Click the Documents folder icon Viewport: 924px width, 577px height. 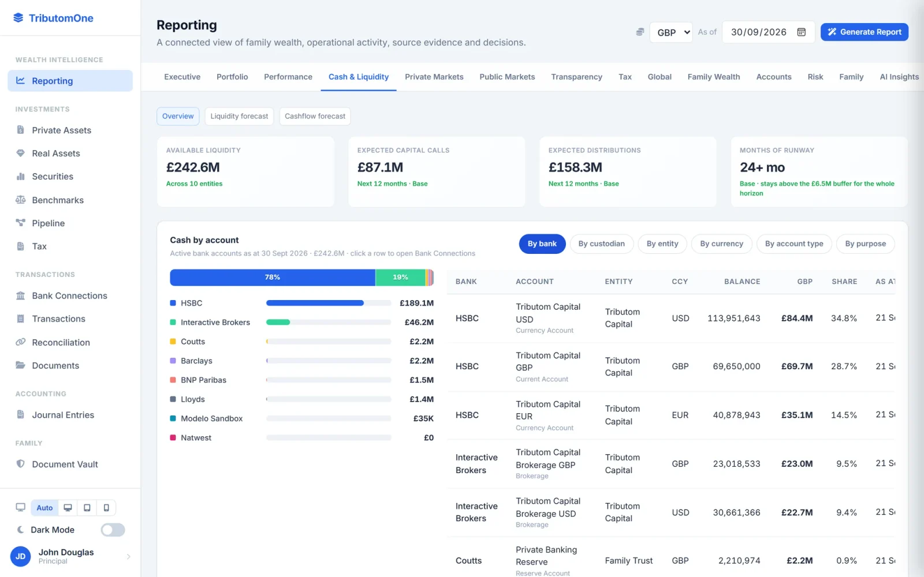click(x=21, y=365)
